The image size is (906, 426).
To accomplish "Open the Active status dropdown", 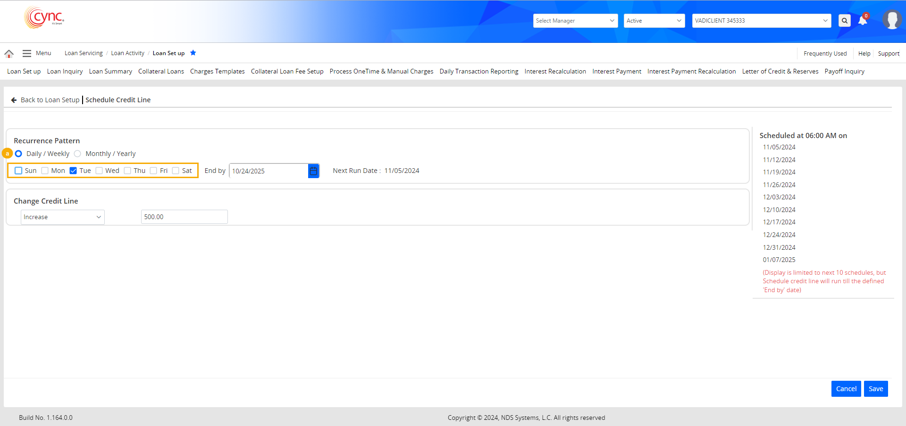I will (654, 21).
